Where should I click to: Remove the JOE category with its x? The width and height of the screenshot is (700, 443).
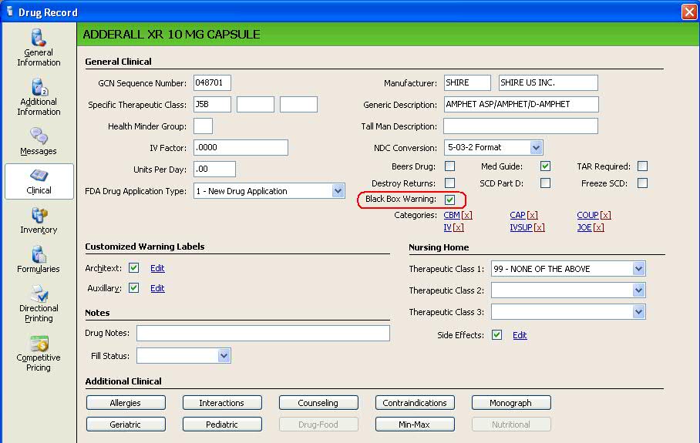tap(599, 227)
